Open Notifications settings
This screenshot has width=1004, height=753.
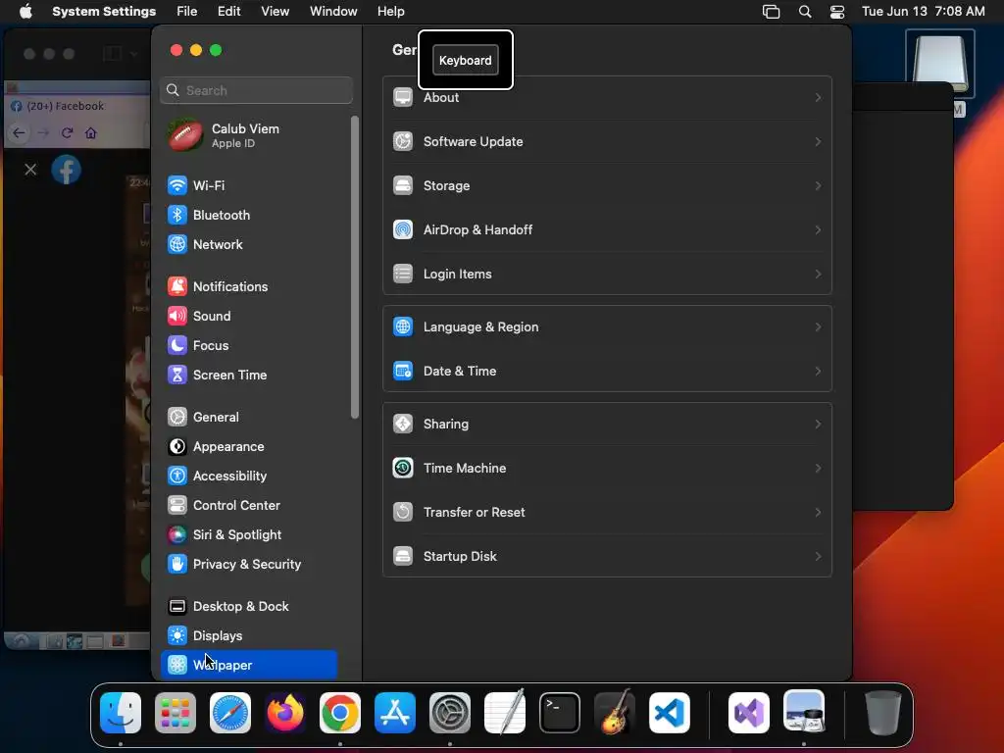tap(248, 287)
